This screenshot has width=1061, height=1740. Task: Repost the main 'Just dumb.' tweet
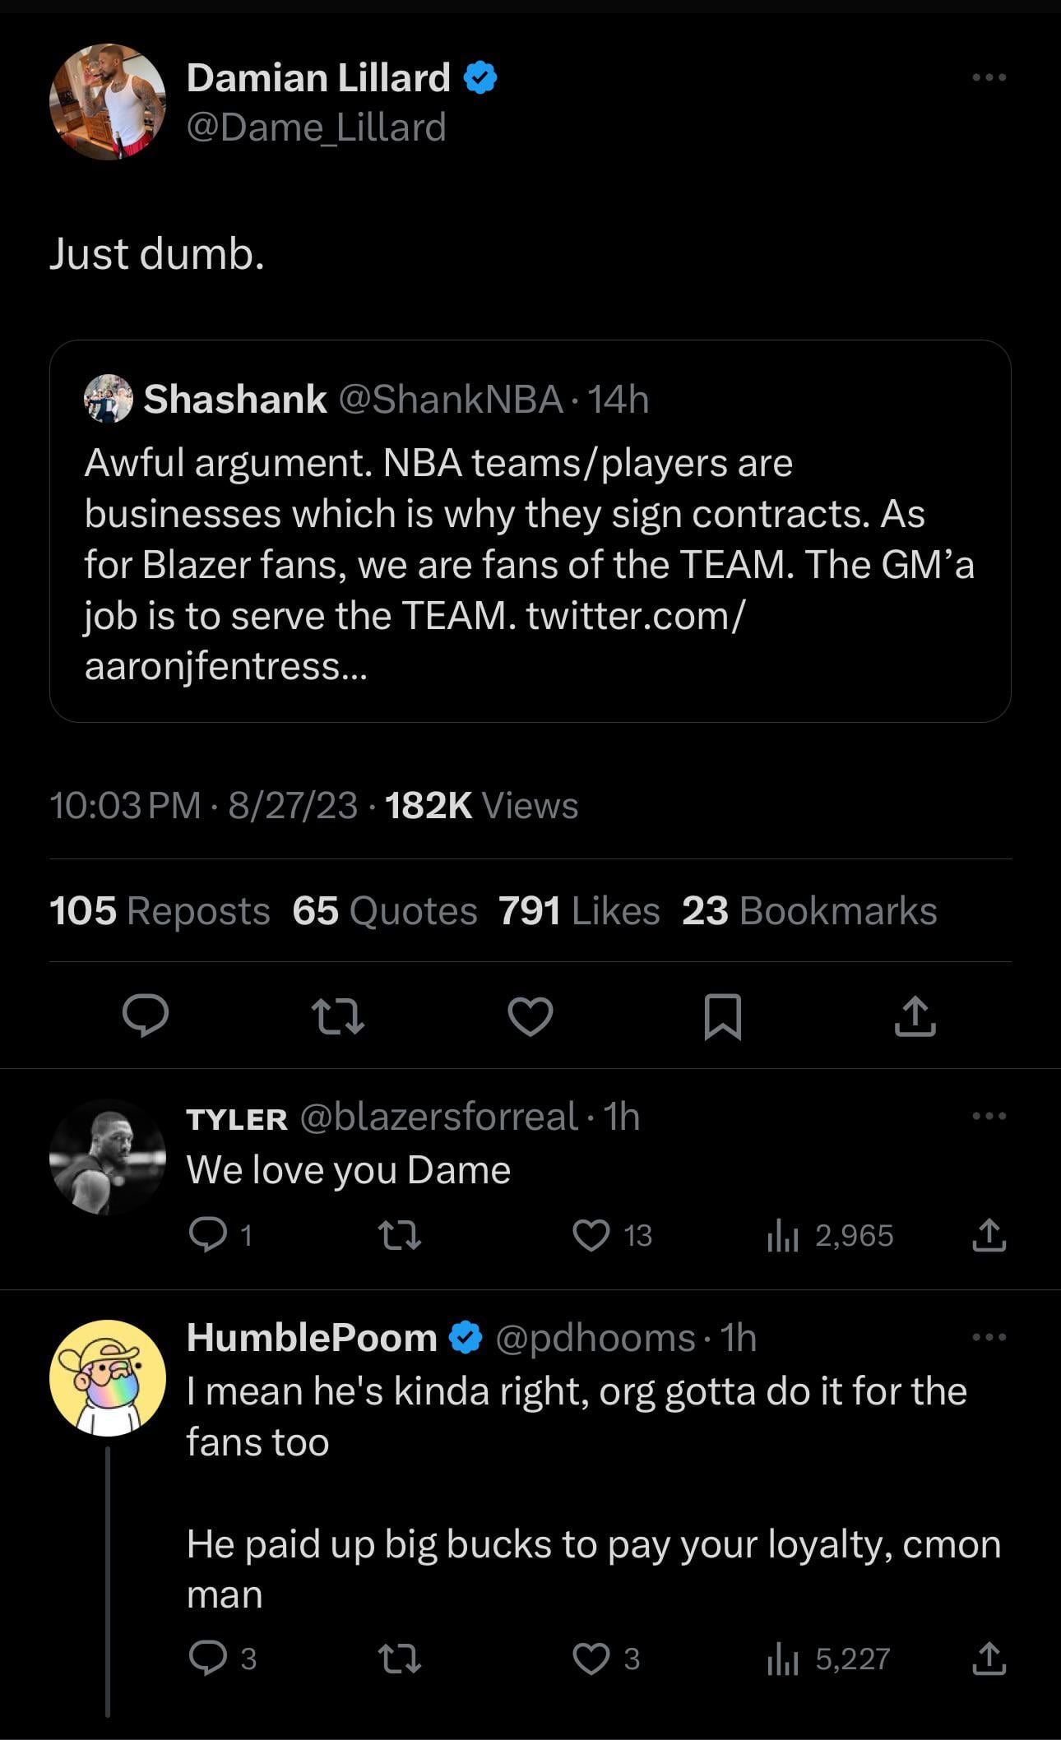pos(340,1016)
